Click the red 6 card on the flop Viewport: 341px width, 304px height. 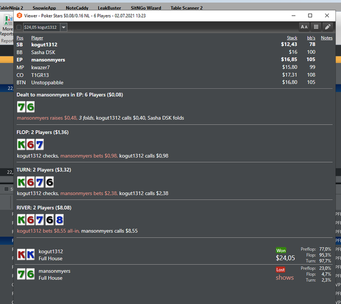pyautogui.click(x=30, y=144)
